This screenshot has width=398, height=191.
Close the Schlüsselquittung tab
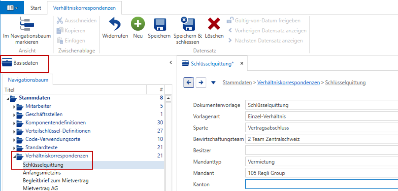point(242,64)
